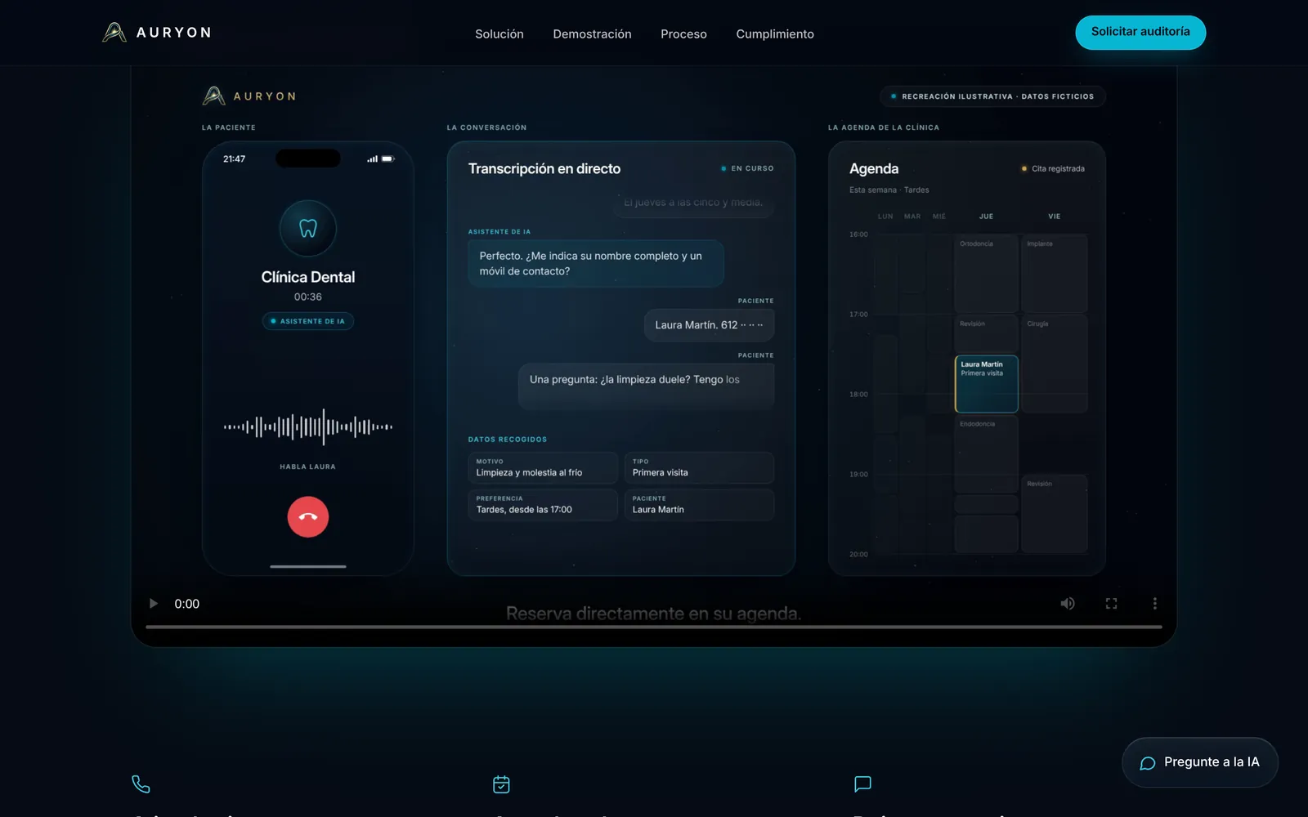Click the assistant message asking nombre completo

click(x=596, y=263)
